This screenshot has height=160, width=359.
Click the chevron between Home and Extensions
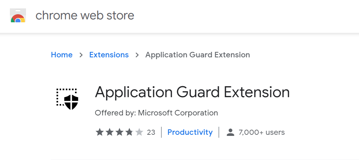[81, 55]
